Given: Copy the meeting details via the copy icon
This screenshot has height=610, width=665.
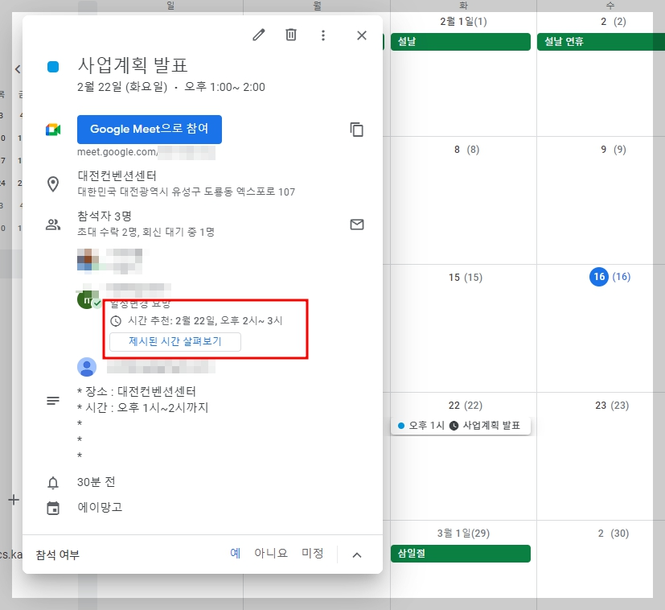Looking at the screenshot, I should (357, 129).
